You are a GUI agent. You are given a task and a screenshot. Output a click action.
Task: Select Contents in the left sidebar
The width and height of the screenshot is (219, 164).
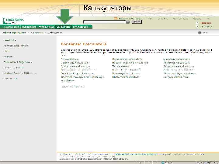(x=10, y=40)
